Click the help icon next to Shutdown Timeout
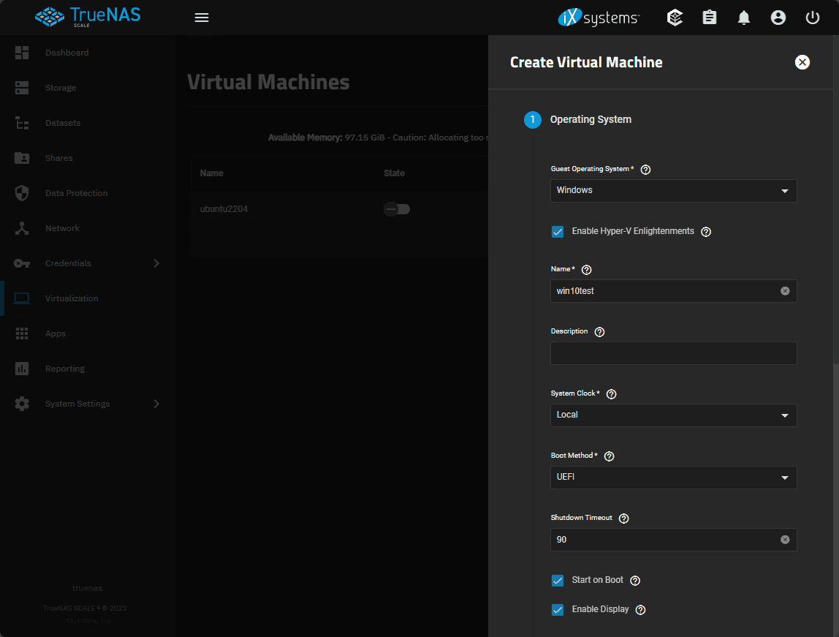Image resolution: width=839 pixels, height=637 pixels. [623, 519]
